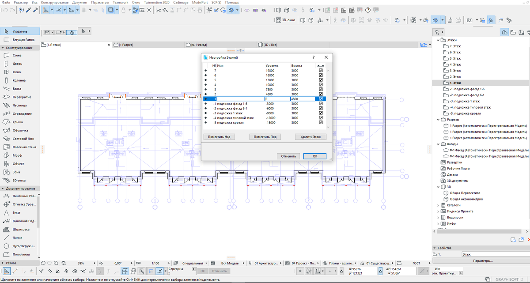530x283 pixels.
Task: Uncheck the checkbox for story 2
Action: click(x=321, y=94)
